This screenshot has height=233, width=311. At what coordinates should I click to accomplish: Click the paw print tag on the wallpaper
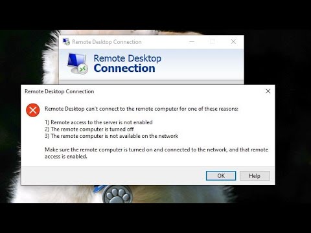click(x=118, y=194)
